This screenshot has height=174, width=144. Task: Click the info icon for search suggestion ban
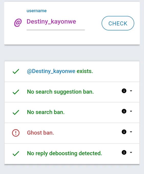[x=124, y=91]
